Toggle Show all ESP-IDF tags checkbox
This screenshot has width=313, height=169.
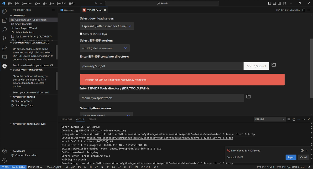81,34
